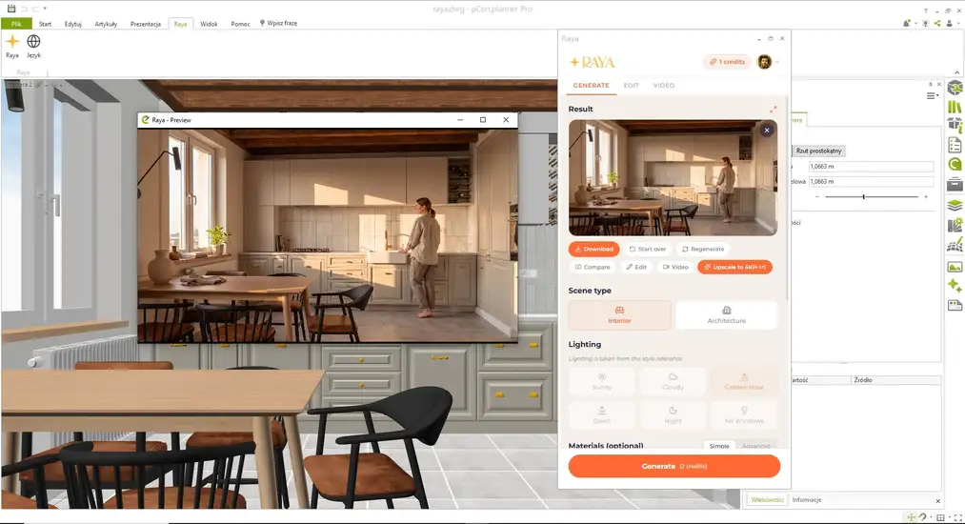Click the grid with pencil sidebar icon
Image resolution: width=965 pixels, height=524 pixels.
[955, 246]
